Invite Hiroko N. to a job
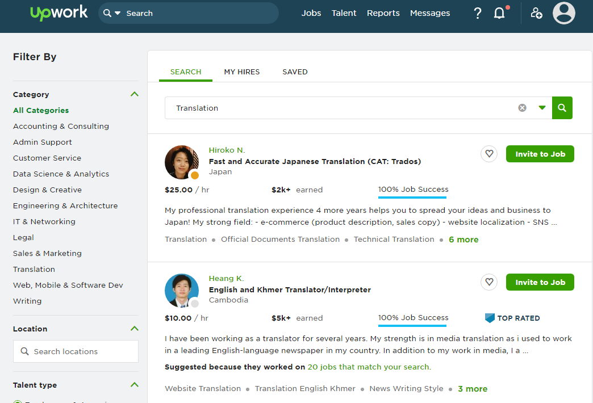The image size is (593, 403). pyautogui.click(x=540, y=154)
